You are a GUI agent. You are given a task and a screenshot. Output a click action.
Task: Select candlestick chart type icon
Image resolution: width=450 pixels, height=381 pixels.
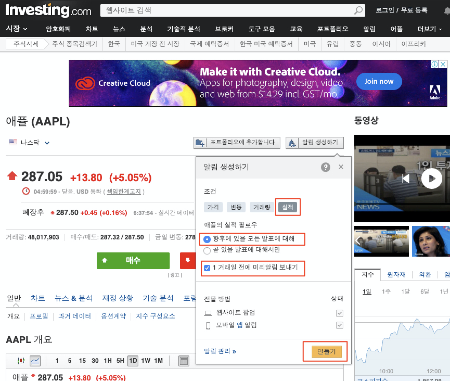21,361
